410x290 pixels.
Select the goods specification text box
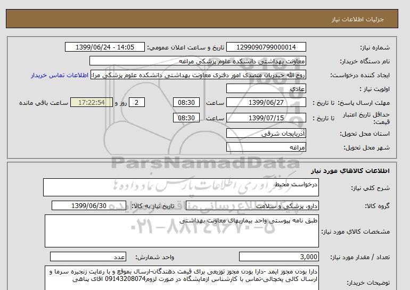coord(182,231)
